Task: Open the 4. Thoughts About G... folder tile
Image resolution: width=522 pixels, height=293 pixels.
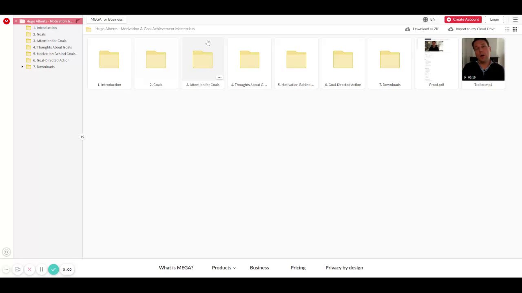Action: pos(249,63)
